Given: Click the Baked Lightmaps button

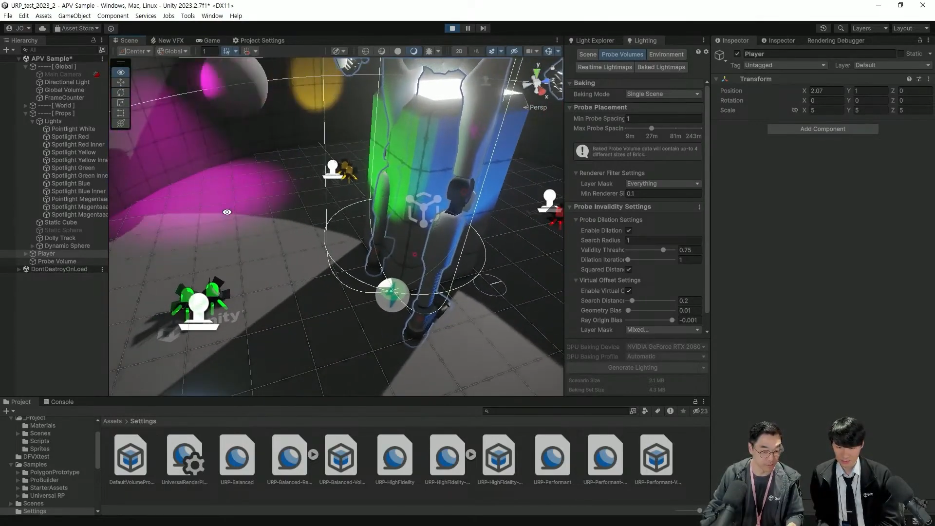Looking at the screenshot, I should tap(661, 67).
